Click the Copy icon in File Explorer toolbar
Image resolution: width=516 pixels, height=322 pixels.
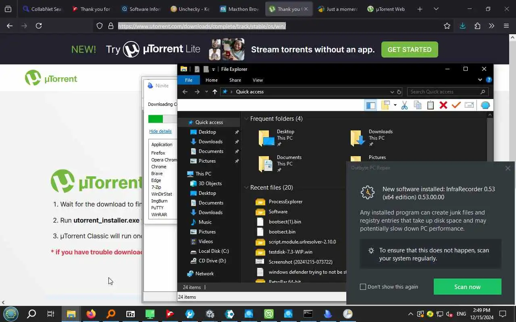[418, 105]
